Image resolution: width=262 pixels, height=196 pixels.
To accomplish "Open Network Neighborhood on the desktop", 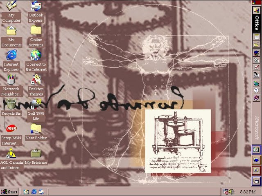I will click(x=11, y=79).
